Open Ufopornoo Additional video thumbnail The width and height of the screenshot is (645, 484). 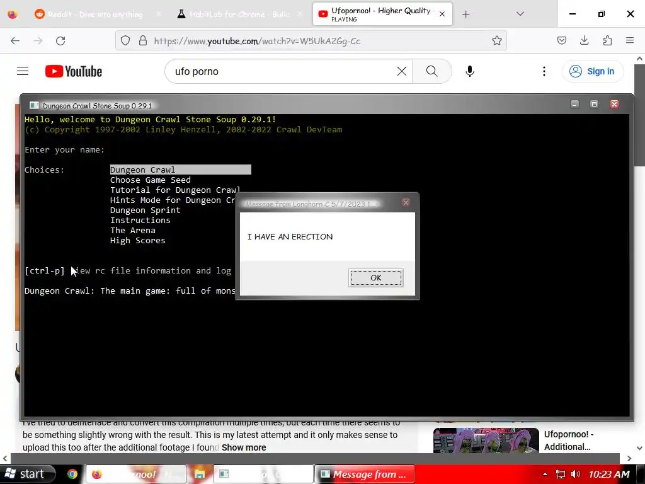tap(486, 441)
